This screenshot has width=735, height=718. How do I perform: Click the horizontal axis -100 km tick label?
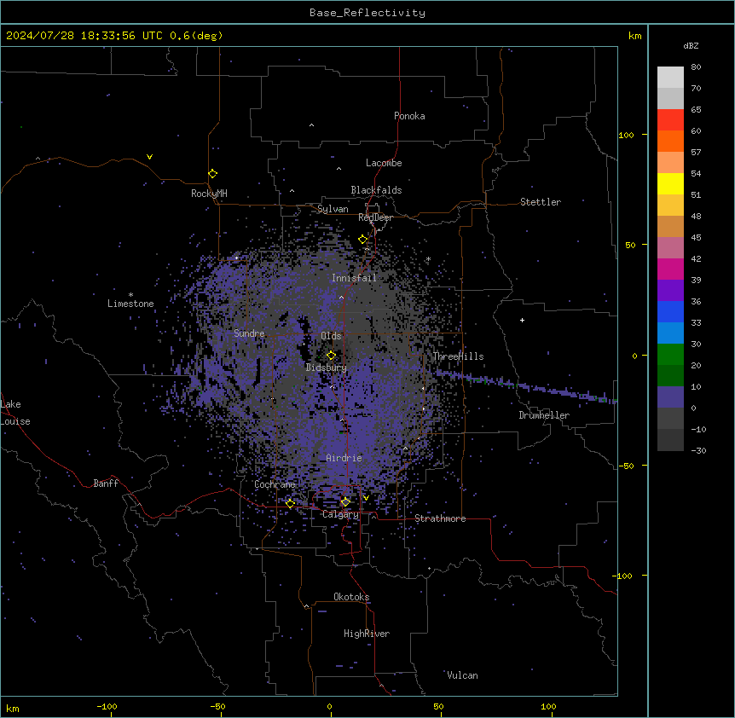(107, 706)
